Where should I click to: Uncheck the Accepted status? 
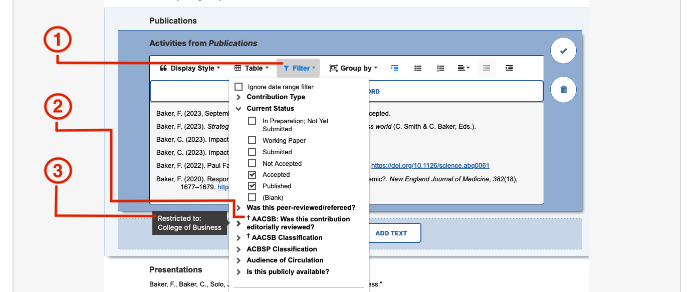pos(253,175)
